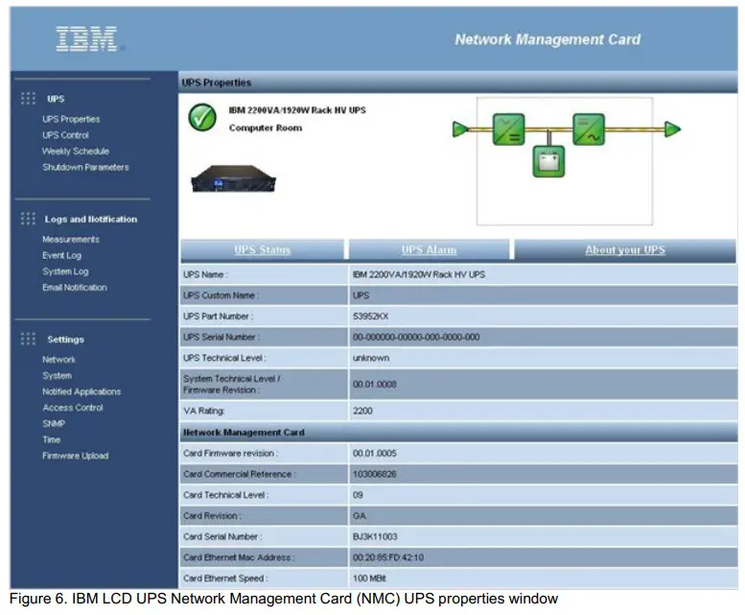Click the DC-to-AC inverter icon in diagram
The image size is (745, 615).
coord(588,130)
